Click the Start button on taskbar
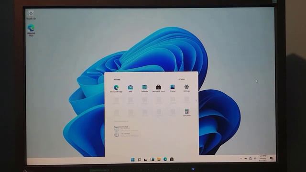This screenshot has height=172, width=306. click(133, 160)
